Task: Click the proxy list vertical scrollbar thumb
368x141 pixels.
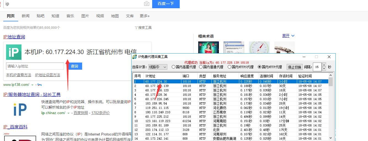Action: [331, 82]
